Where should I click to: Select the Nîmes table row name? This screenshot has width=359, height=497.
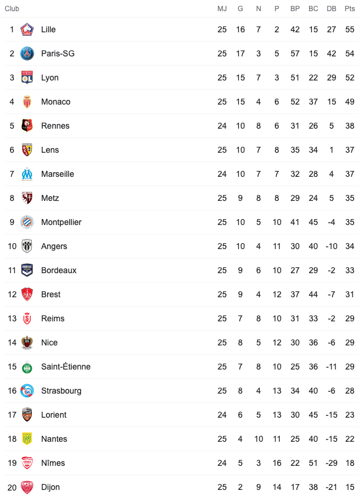pos(53,463)
